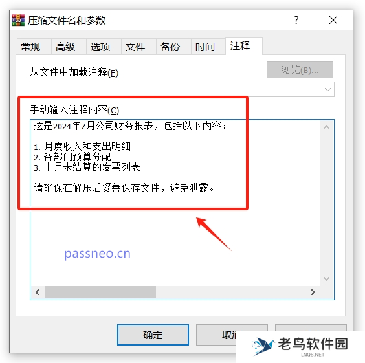365x363 pixels.
Task: Expand the 从文件中加载注释 dropdown arrow
Action: (x=327, y=89)
